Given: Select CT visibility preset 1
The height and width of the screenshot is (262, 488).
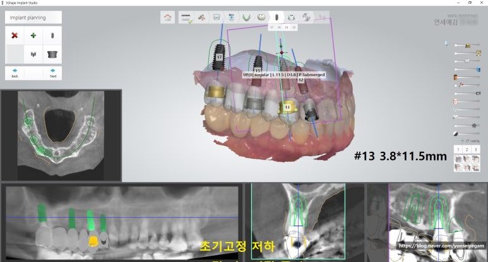Looking at the screenshot, I should (458, 149).
